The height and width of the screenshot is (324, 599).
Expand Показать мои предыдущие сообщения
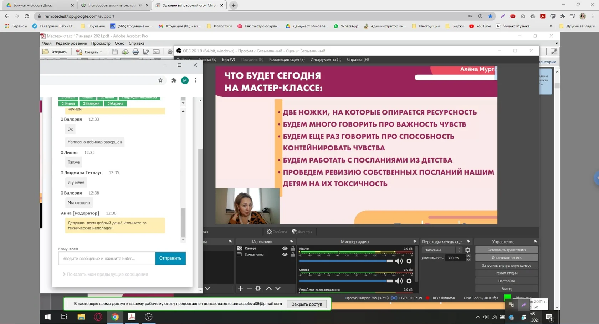(105, 275)
